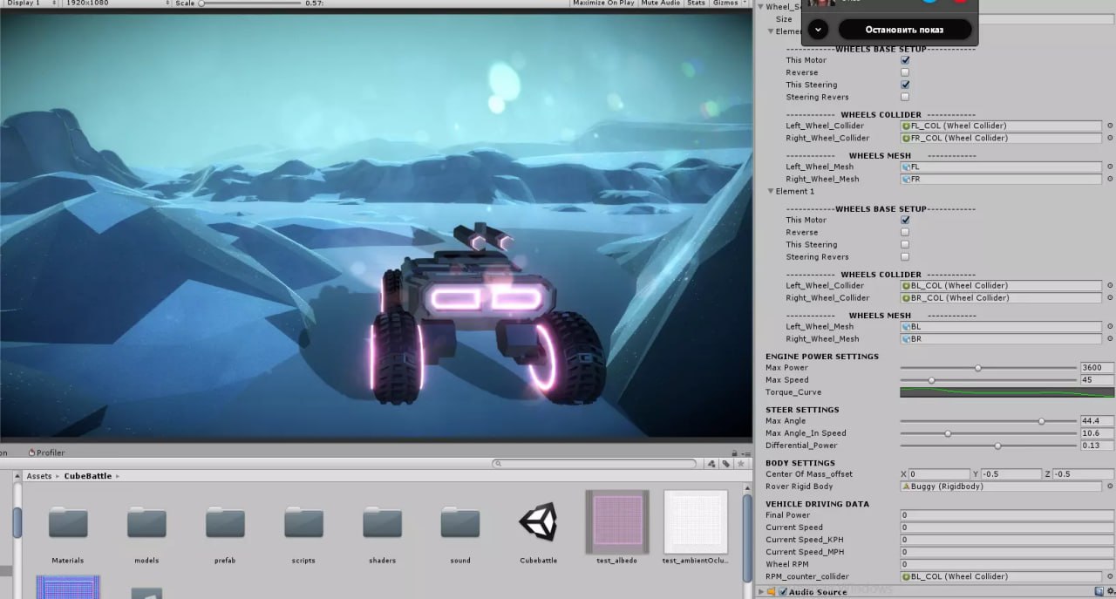This screenshot has height=599, width=1116.
Task: Click the Audio Source gear settings icon
Action: (x=1110, y=592)
